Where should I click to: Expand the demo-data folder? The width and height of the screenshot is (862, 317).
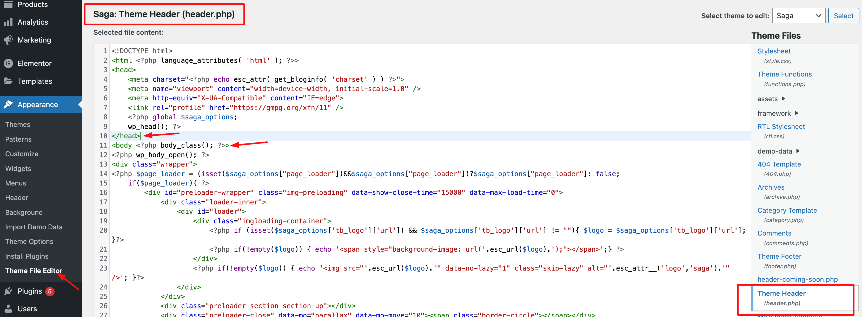coord(778,151)
